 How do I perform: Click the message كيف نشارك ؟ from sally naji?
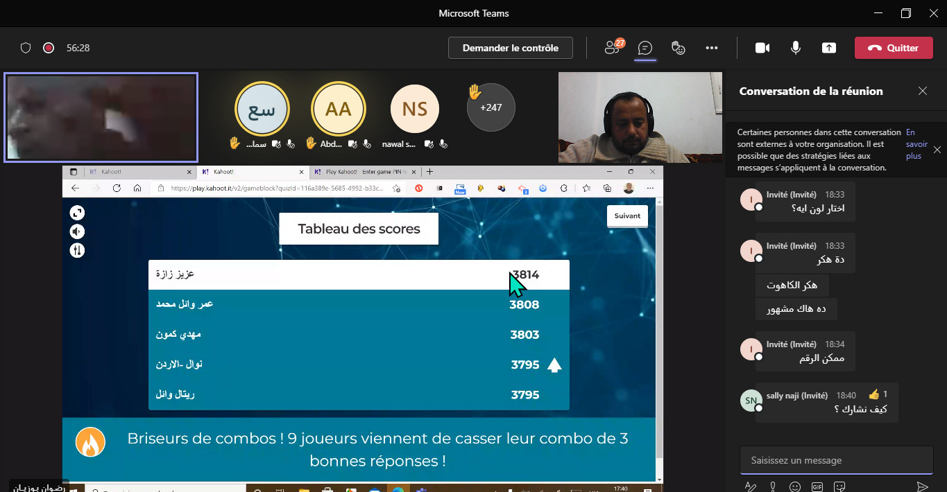click(860, 409)
